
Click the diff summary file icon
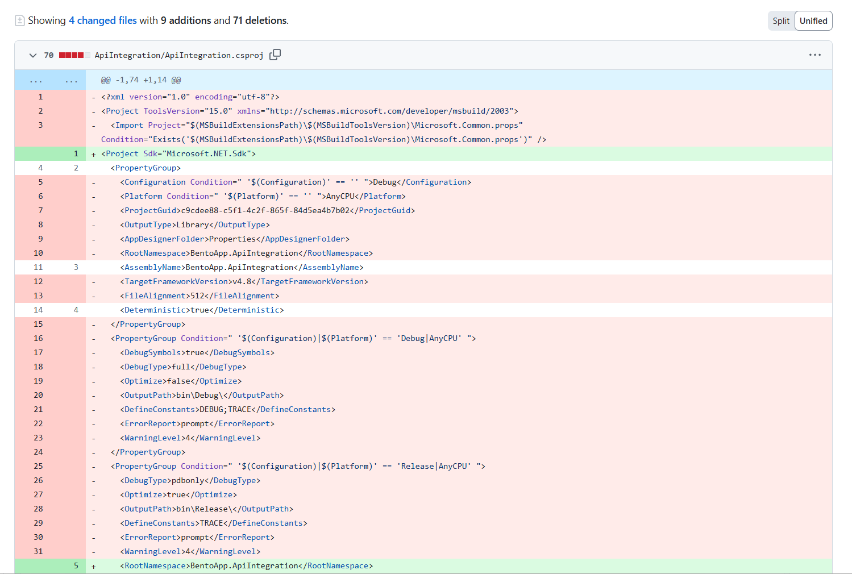[19, 20]
